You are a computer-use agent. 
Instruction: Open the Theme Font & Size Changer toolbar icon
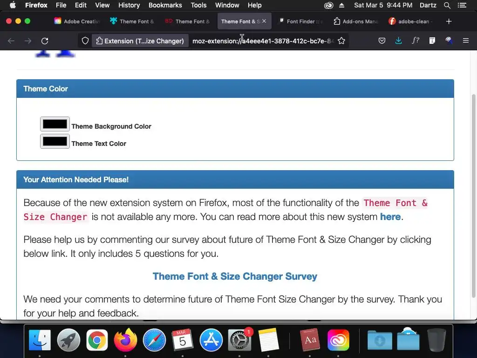coord(432,41)
